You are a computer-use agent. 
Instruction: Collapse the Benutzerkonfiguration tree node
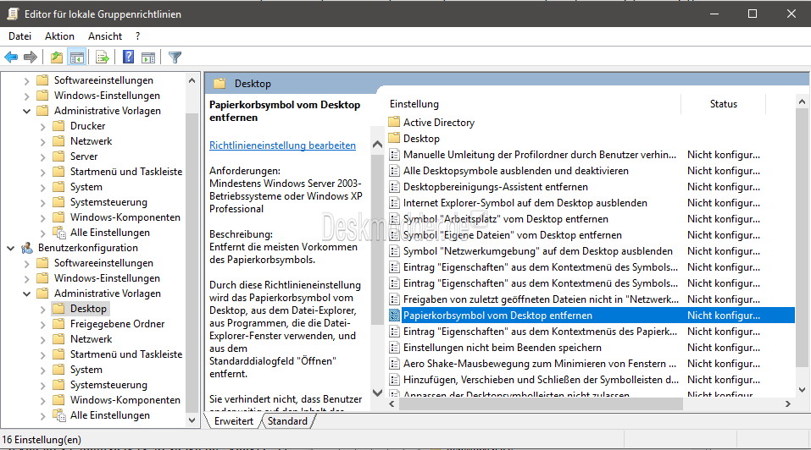[x=11, y=248]
